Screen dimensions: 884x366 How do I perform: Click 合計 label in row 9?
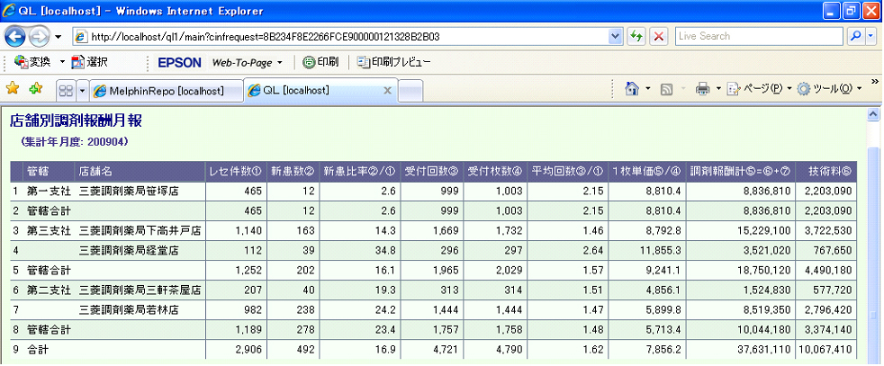(x=38, y=350)
